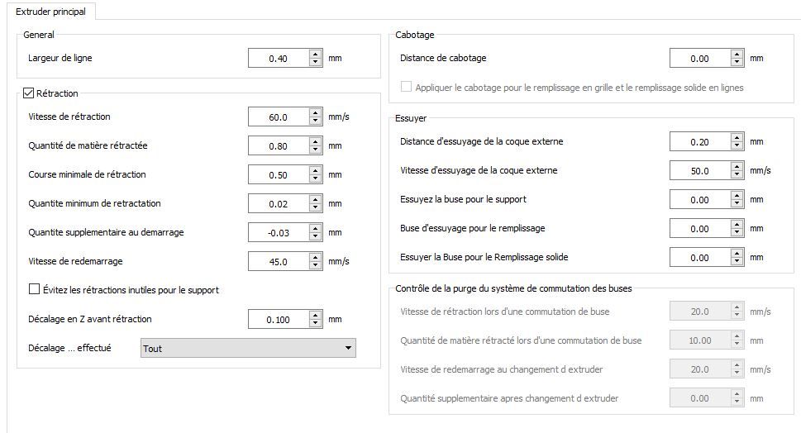Decrease Course minimale de rétraction value
Image resolution: width=801 pixels, height=433 pixels.
click(x=316, y=178)
